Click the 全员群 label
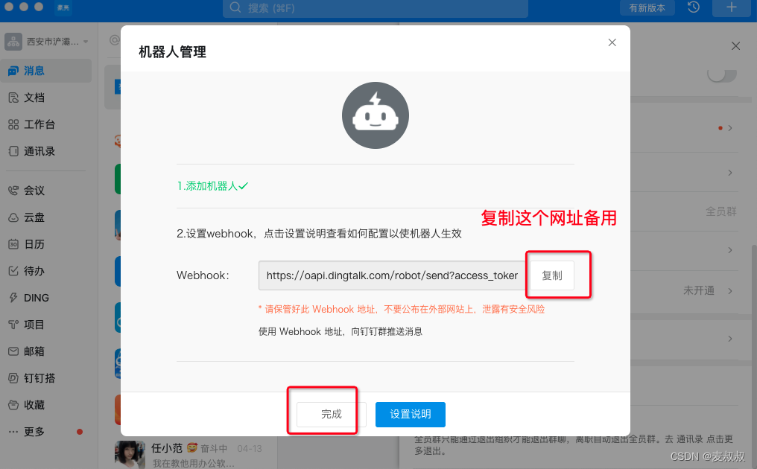Screen dimensions: 757x469 (x=720, y=211)
